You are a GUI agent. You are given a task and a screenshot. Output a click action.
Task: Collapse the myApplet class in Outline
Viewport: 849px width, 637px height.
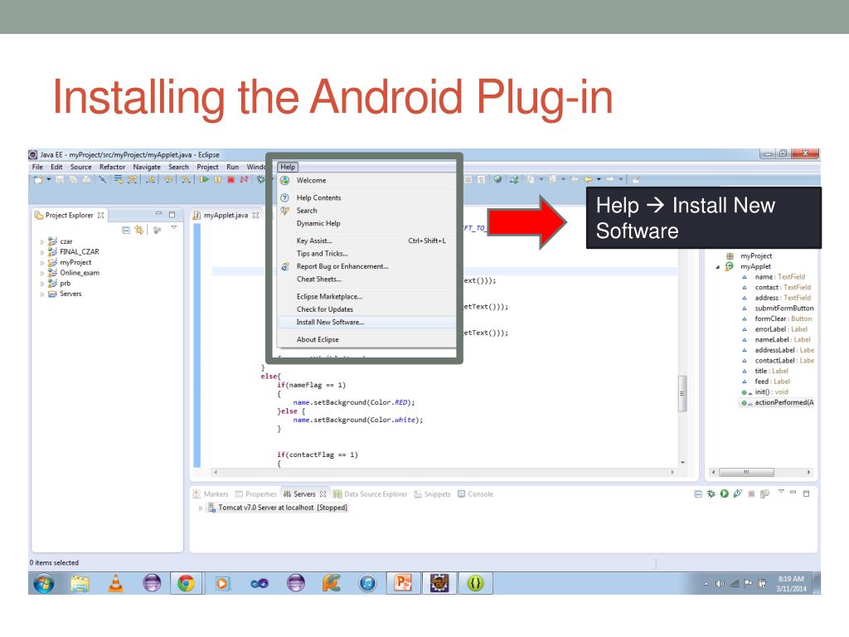[x=718, y=267]
